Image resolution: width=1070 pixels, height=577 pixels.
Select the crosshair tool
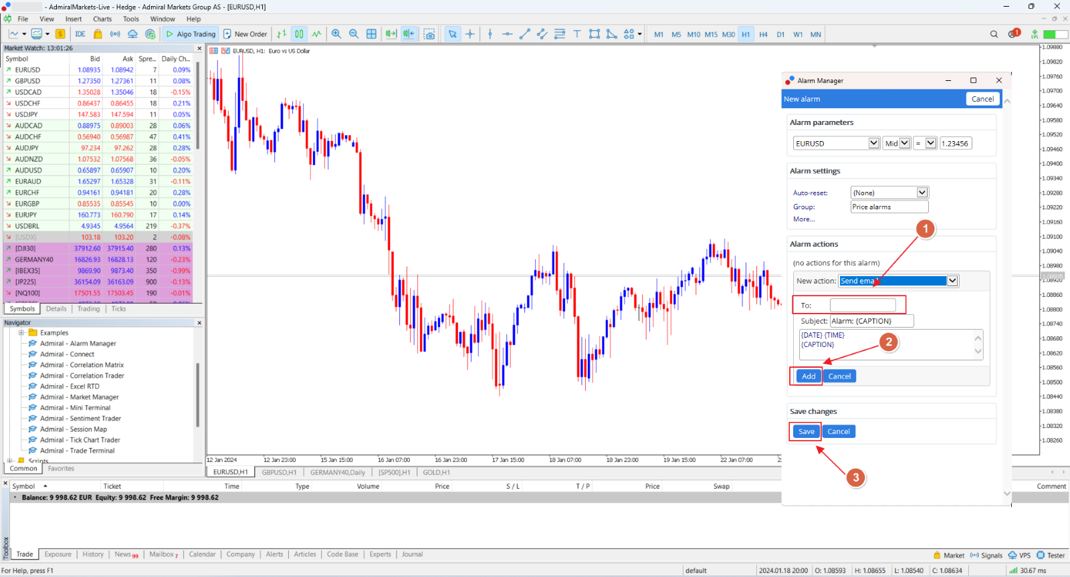pos(470,34)
